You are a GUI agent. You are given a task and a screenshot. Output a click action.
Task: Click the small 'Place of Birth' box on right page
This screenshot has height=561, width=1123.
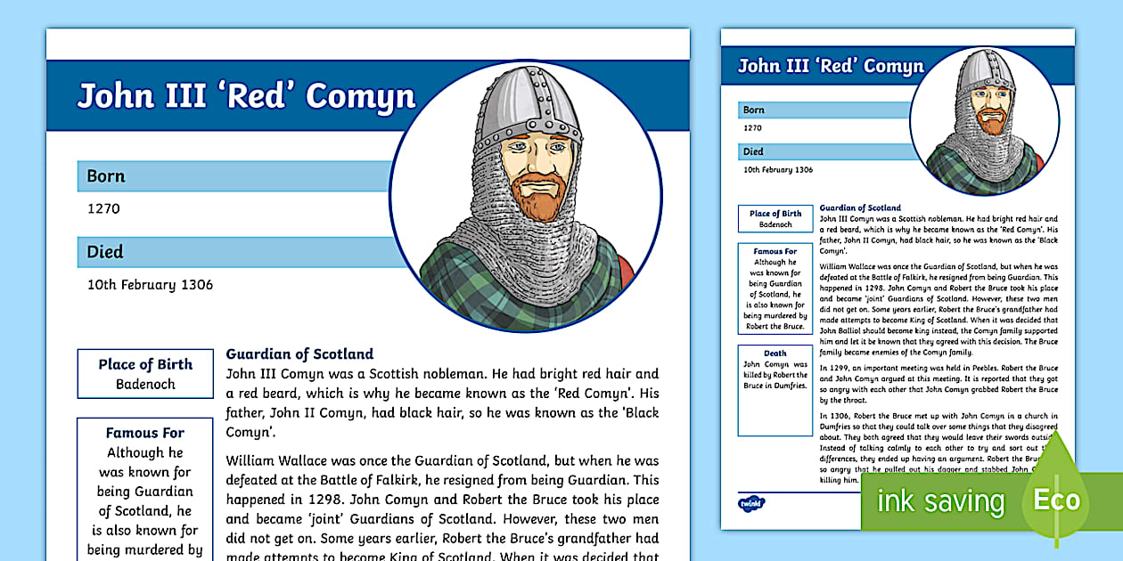tap(775, 219)
